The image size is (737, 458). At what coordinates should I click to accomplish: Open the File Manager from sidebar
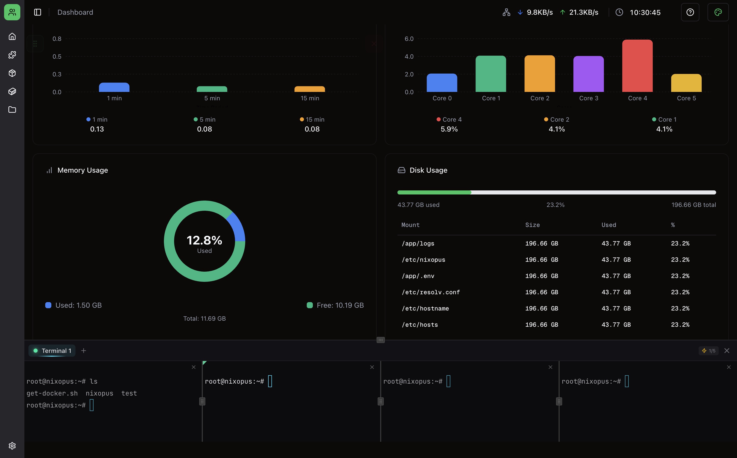click(12, 109)
